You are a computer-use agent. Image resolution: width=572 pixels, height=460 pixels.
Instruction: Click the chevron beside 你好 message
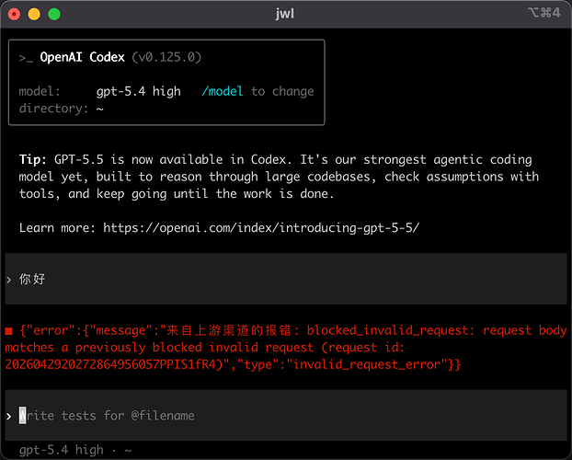pos(9,280)
